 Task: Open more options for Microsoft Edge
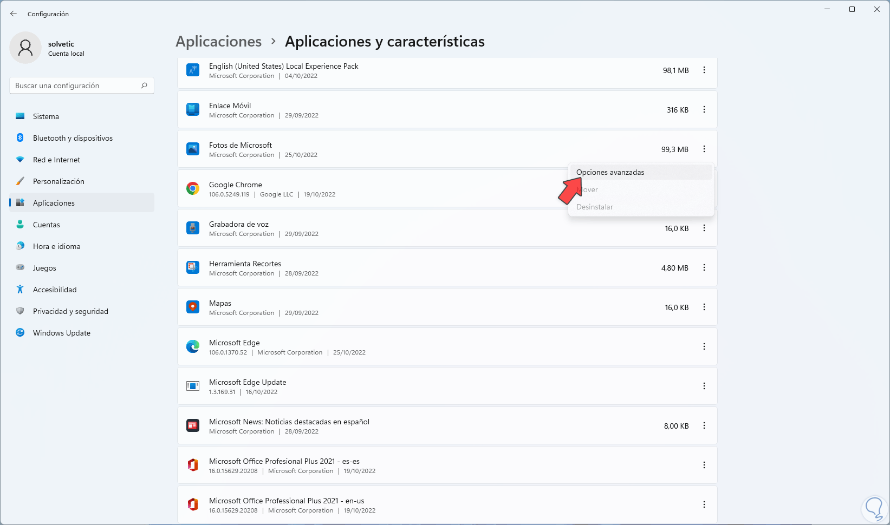(x=704, y=346)
